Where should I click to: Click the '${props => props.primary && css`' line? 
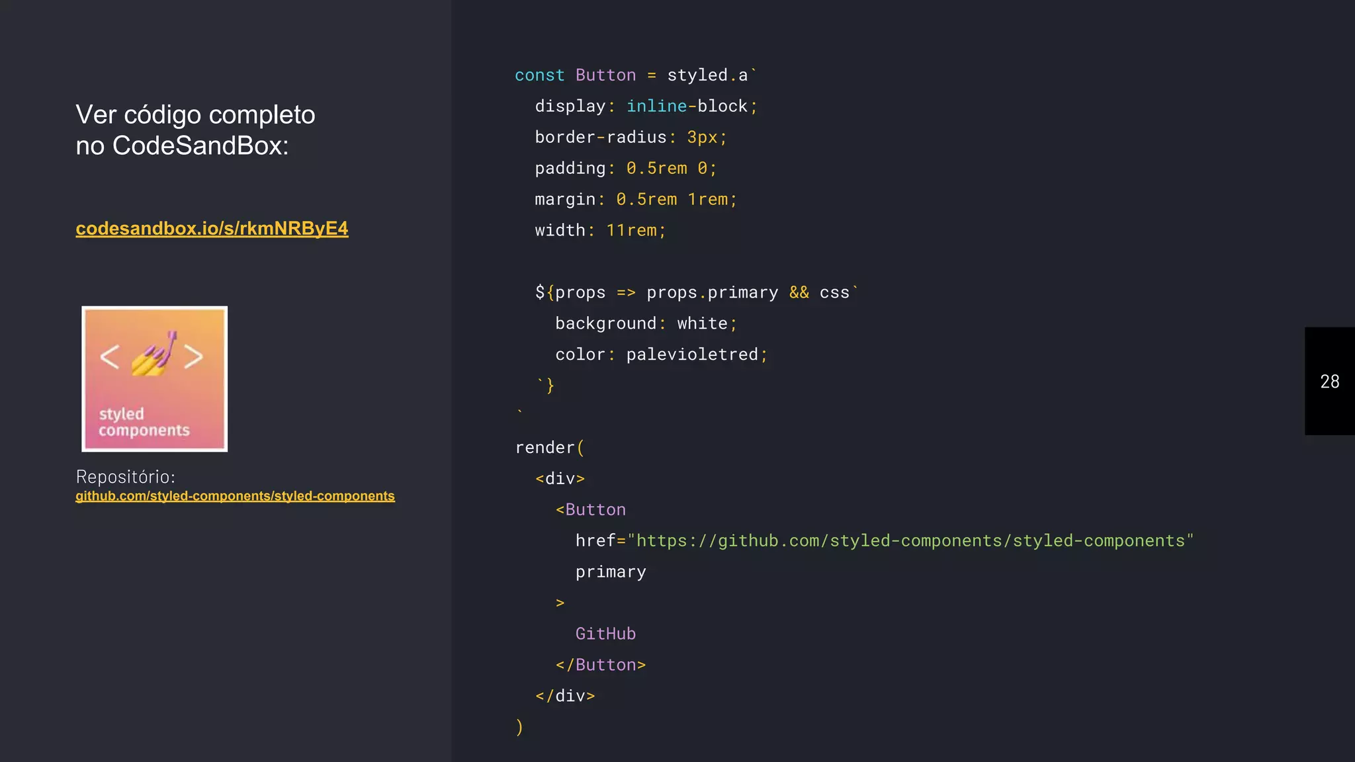(697, 292)
